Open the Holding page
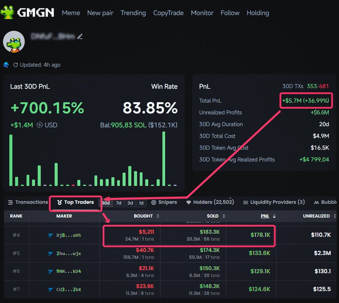The image size is (339, 303). click(x=258, y=13)
